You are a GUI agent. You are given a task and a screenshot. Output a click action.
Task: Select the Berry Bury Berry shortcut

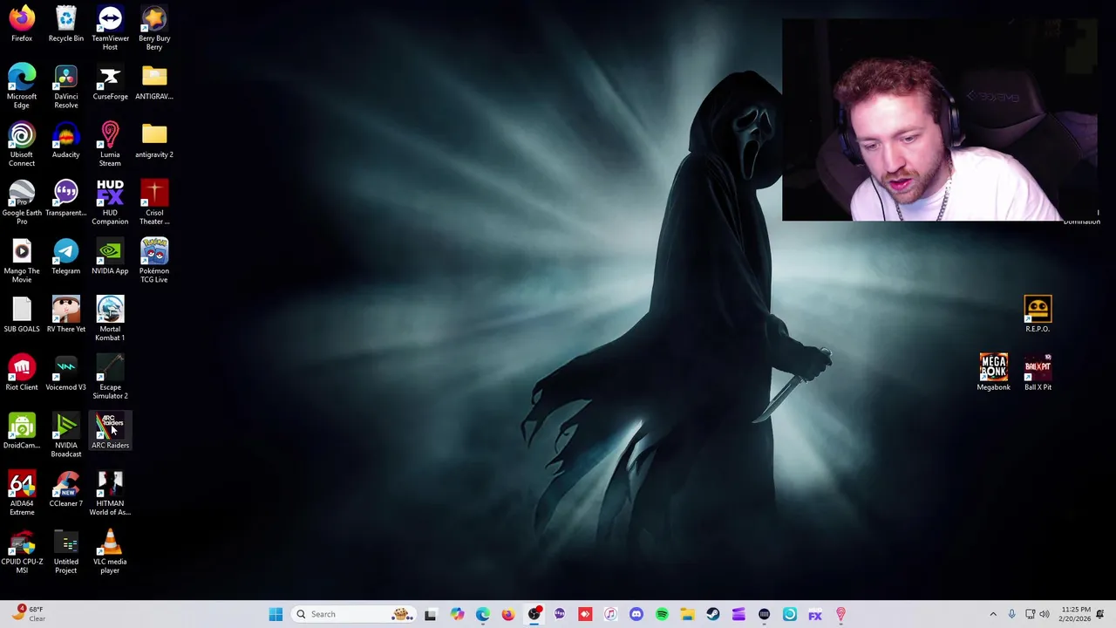click(x=154, y=28)
